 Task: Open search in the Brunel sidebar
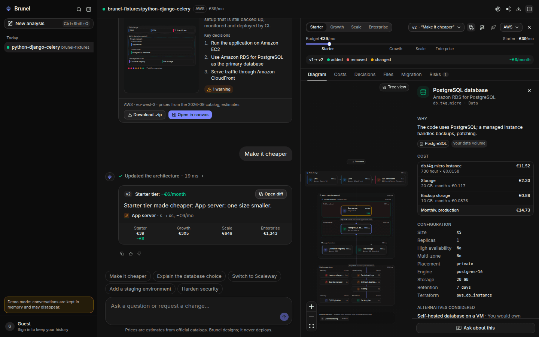79,9
